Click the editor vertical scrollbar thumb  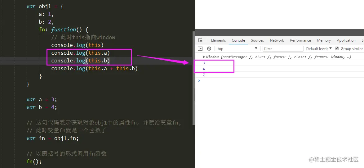tap(194, 78)
